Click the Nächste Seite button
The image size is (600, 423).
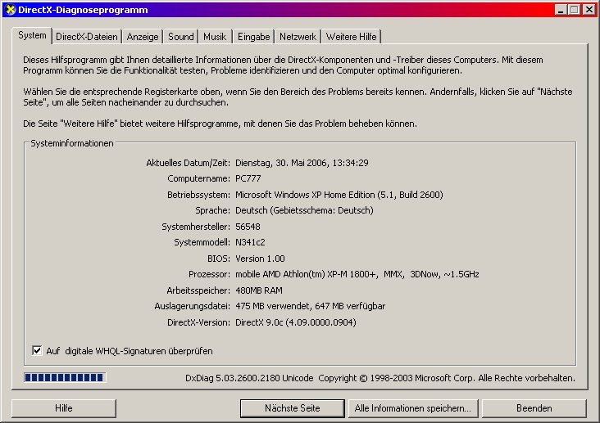(x=293, y=408)
